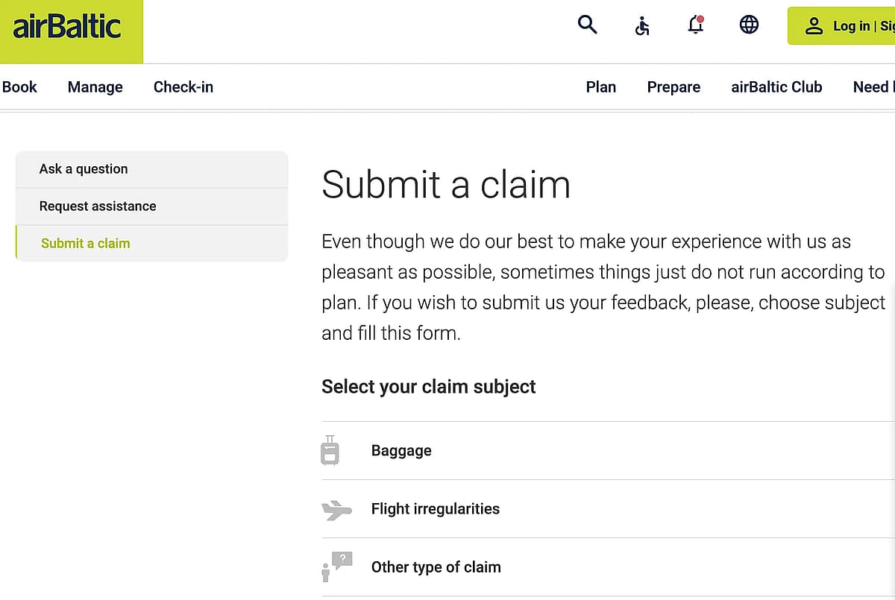
Task: Open the airBaltic Club menu
Action: click(776, 87)
